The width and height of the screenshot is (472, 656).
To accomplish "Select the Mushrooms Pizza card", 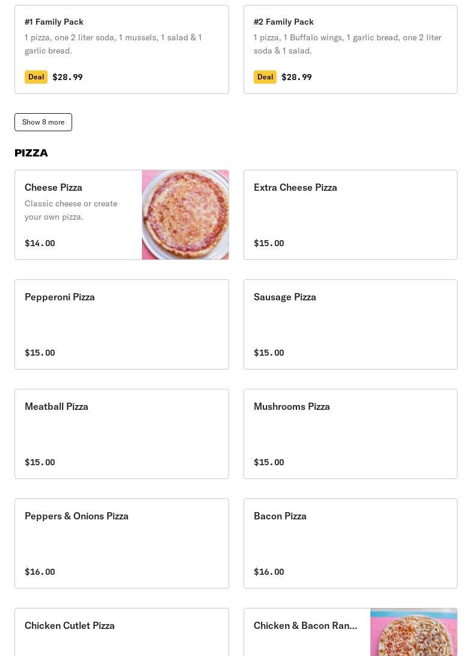I will click(x=350, y=434).
